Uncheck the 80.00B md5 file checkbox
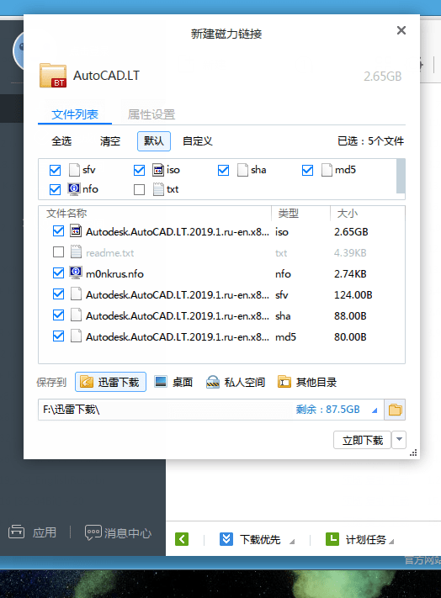The image size is (441, 598). (x=58, y=336)
